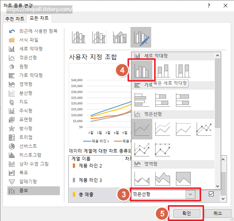Image resolution: width=234 pixels, height=221 pixels.
Task: Click chart type list scrollbar thumb
Action: point(218,93)
